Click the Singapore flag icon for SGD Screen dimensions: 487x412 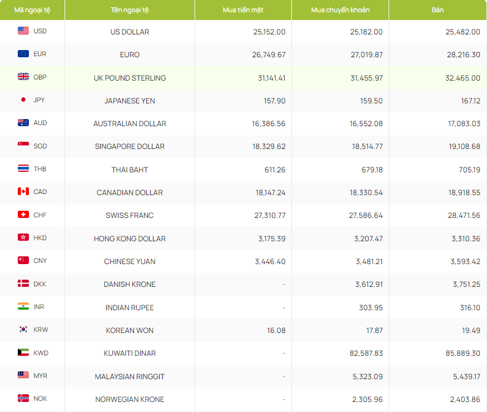[x=23, y=146]
